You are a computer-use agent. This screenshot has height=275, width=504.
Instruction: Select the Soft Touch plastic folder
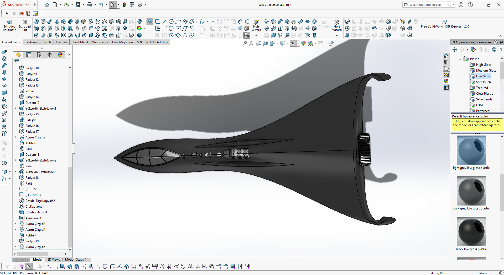(x=480, y=82)
